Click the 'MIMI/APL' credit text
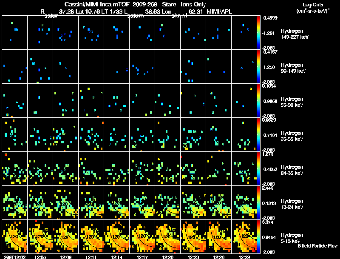The image size is (340, 259). 219,11
